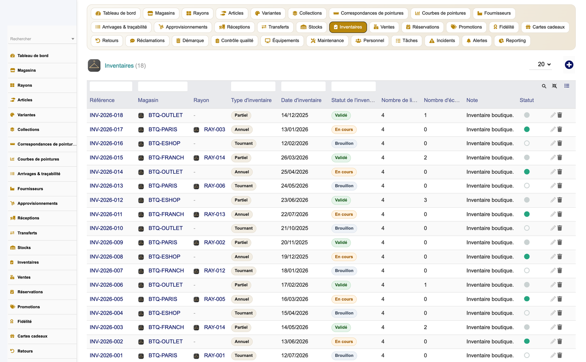Click the hanger logo beside Inventaires title

point(94,66)
